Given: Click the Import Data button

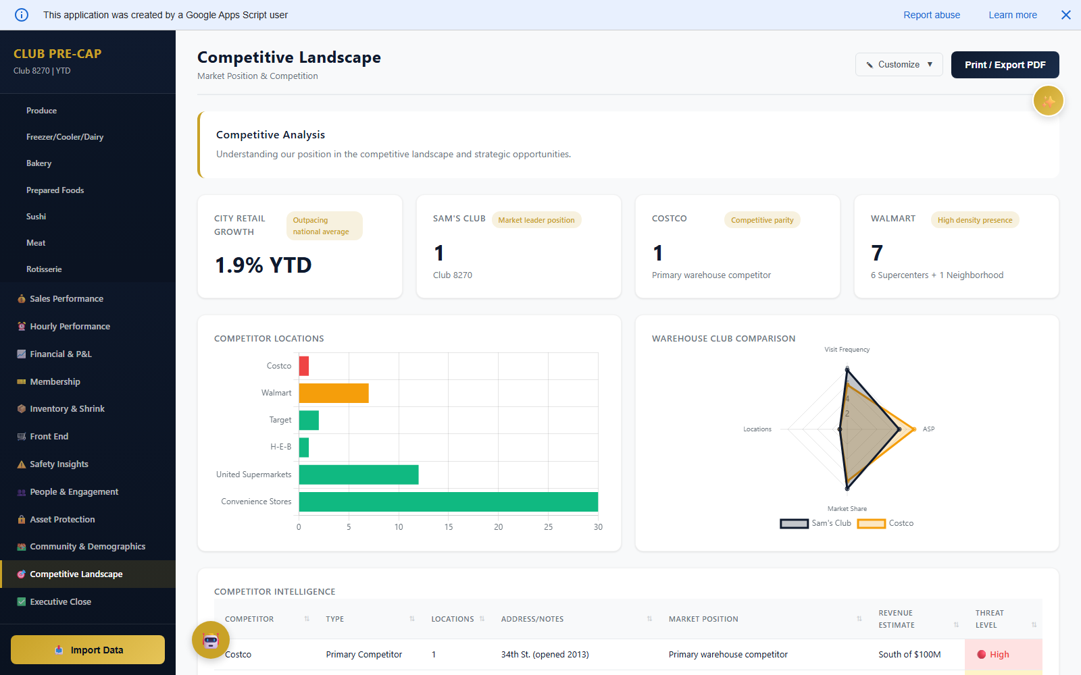Looking at the screenshot, I should tap(88, 650).
